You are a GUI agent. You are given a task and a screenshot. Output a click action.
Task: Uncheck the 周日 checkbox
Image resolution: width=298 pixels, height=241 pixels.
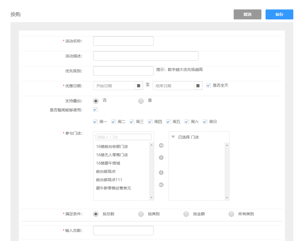(205, 122)
